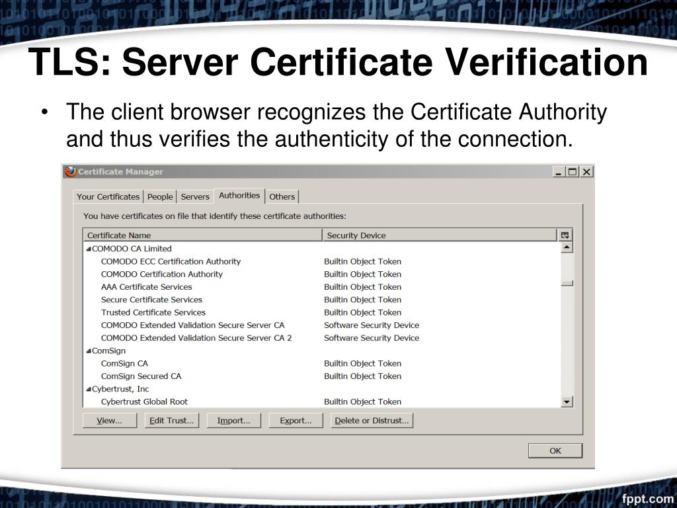Sort by the Certificate Name column header
The width and height of the screenshot is (677, 508).
click(202, 235)
